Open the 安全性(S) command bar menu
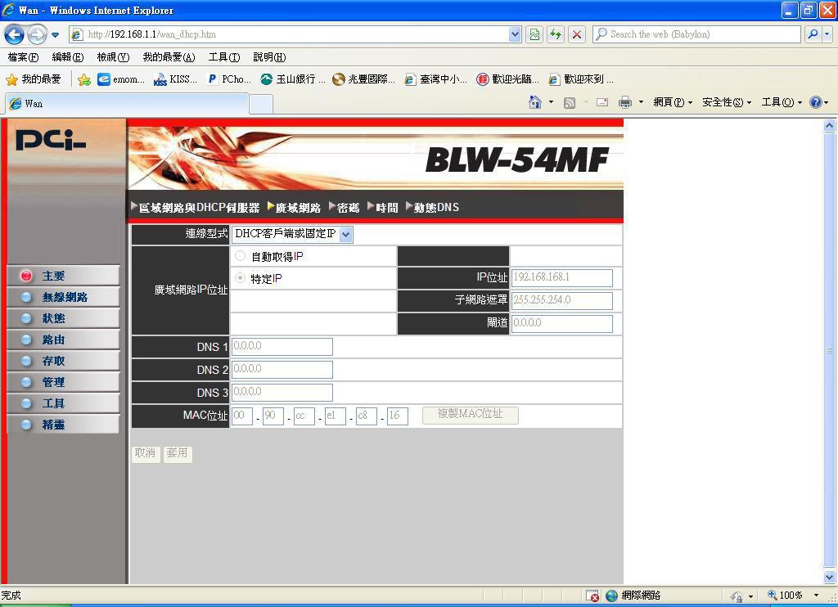The height and width of the screenshot is (607, 838). [x=727, y=102]
